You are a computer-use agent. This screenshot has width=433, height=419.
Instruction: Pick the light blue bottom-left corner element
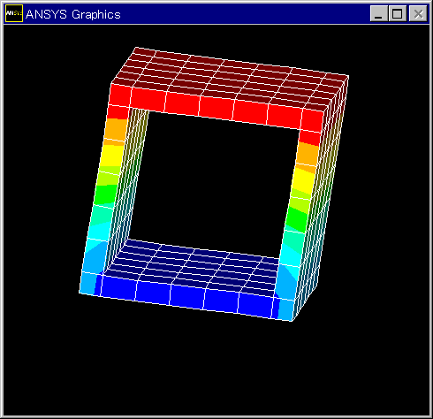point(87,284)
